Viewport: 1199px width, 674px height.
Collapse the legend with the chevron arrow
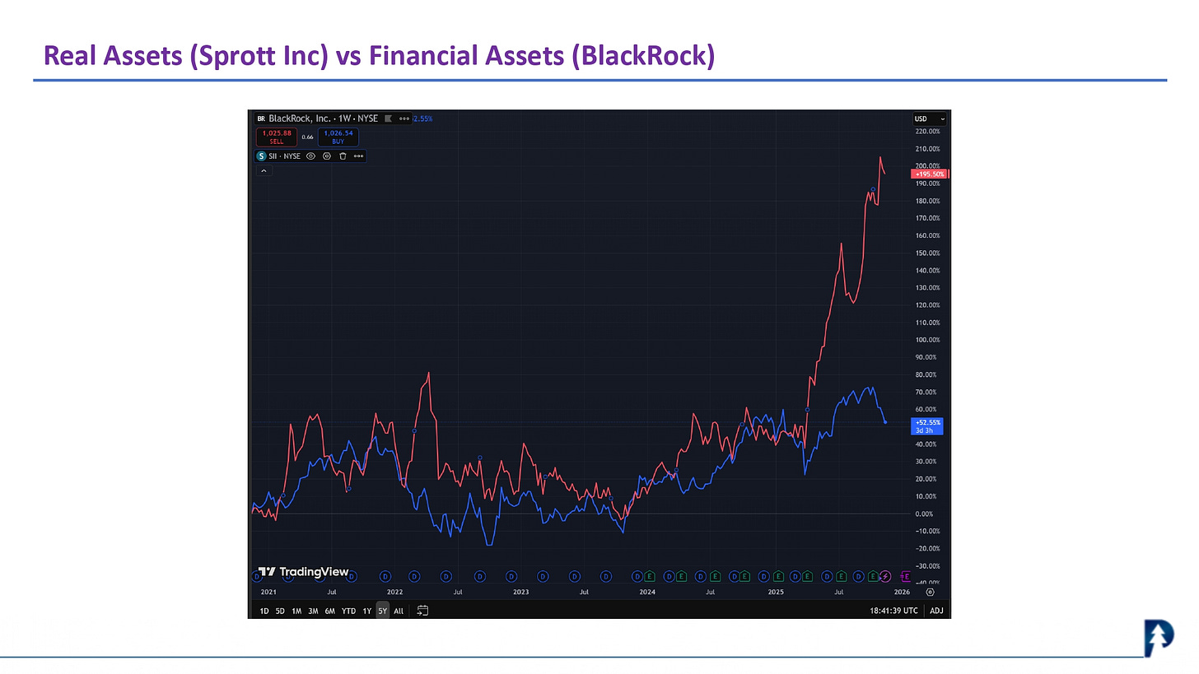(264, 170)
